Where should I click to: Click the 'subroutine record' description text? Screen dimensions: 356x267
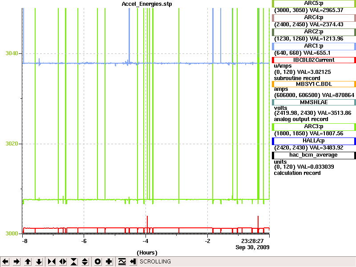pyautogui.click(x=297, y=78)
